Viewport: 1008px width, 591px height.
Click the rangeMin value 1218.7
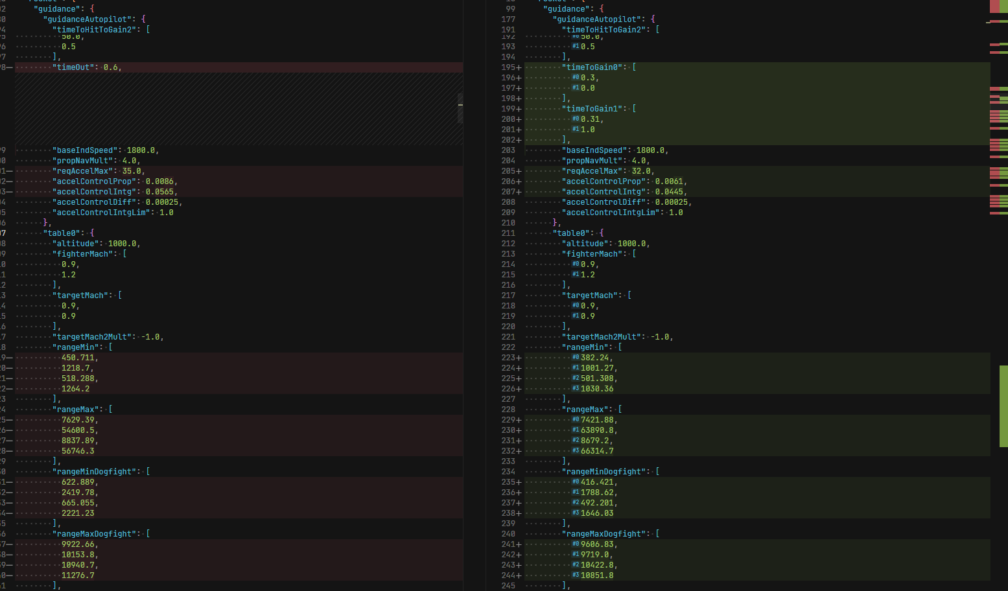click(76, 368)
